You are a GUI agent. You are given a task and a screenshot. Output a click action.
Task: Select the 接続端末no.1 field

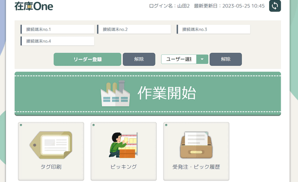tap(57, 29)
